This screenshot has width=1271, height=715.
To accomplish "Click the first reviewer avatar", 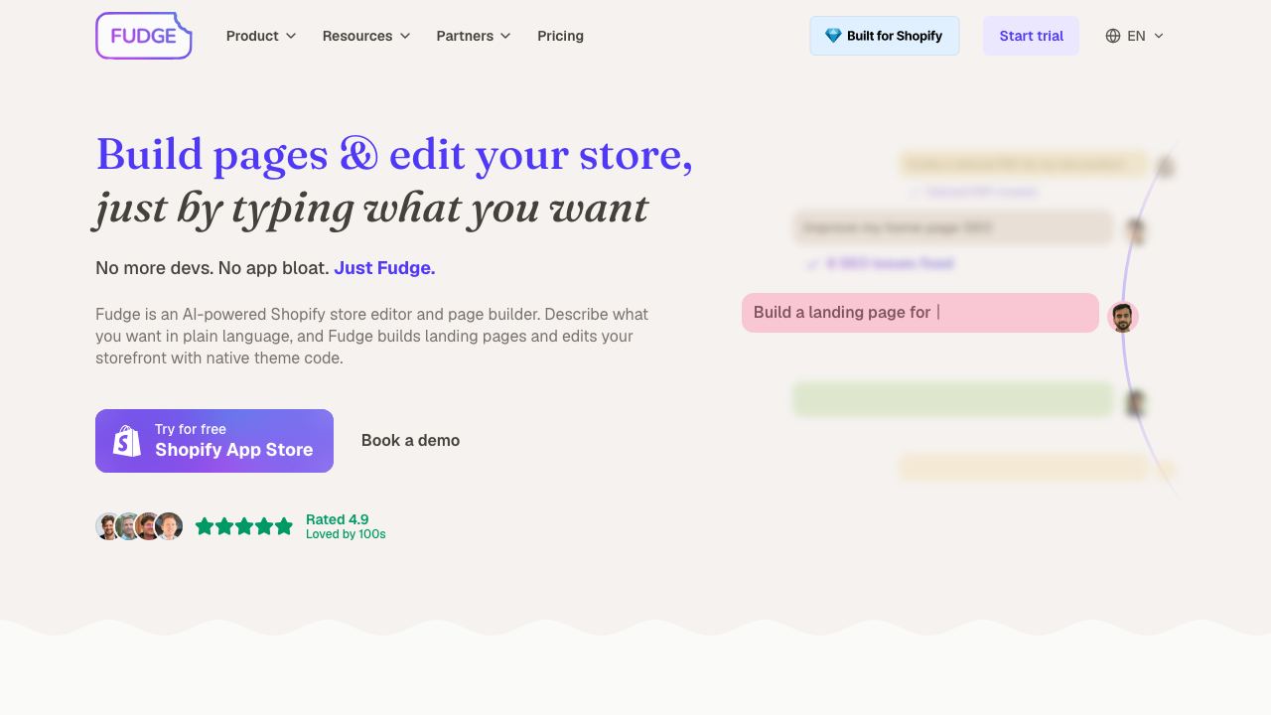I will (x=108, y=526).
